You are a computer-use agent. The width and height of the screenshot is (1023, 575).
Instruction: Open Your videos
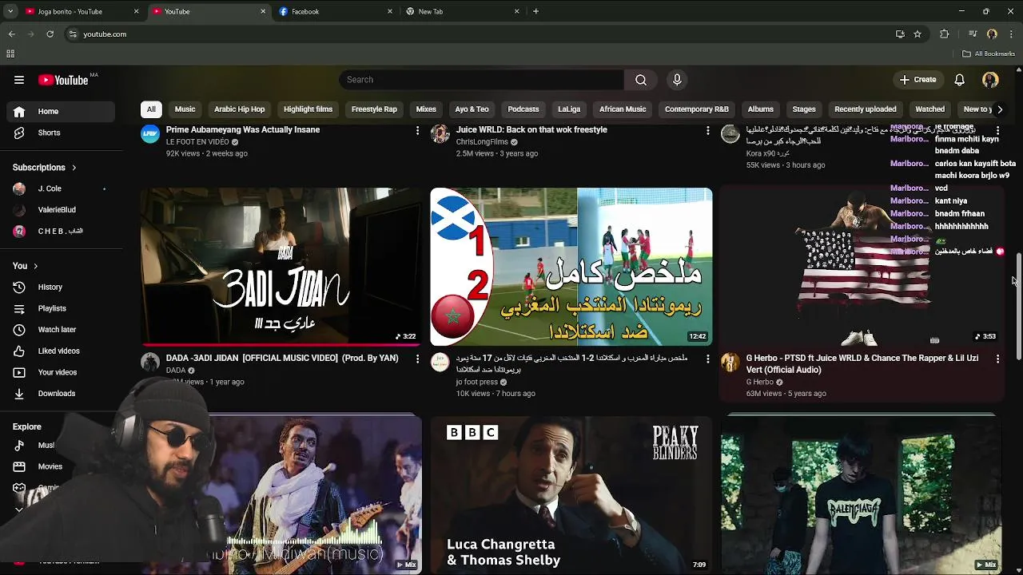pos(59,372)
